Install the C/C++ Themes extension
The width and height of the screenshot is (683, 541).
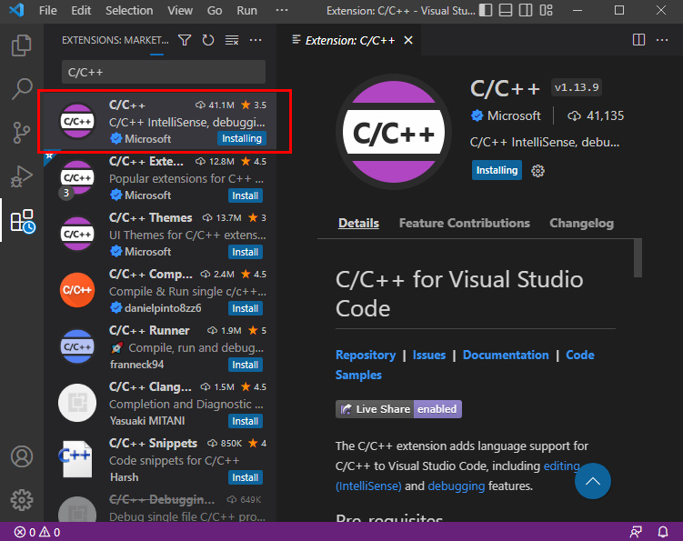pos(245,252)
